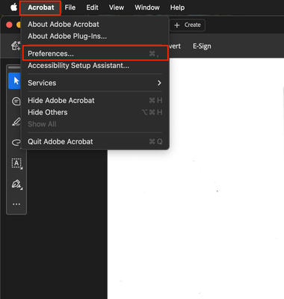The height and width of the screenshot is (299, 284).
Task: Switch to the E-Sign tab
Action: (x=202, y=46)
